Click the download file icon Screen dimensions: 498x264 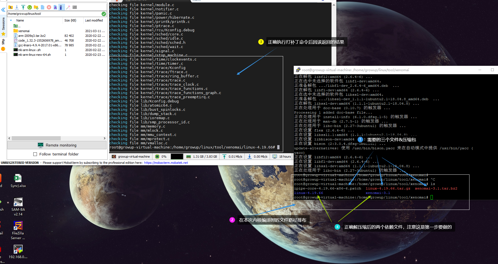(x=17, y=7)
